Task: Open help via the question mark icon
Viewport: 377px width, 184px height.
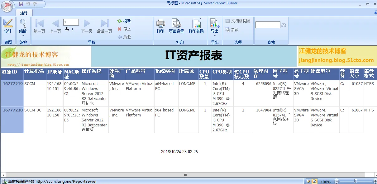Action: [x=375, y=13]
